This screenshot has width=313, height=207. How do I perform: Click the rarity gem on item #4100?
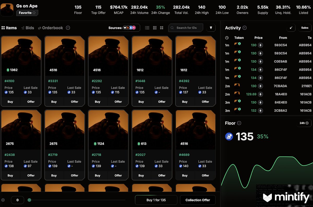pos(8,70)
